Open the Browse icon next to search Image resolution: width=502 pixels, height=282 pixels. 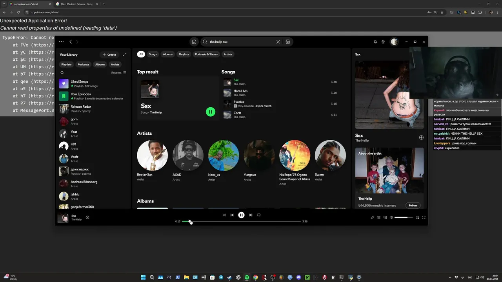(288, 42)
